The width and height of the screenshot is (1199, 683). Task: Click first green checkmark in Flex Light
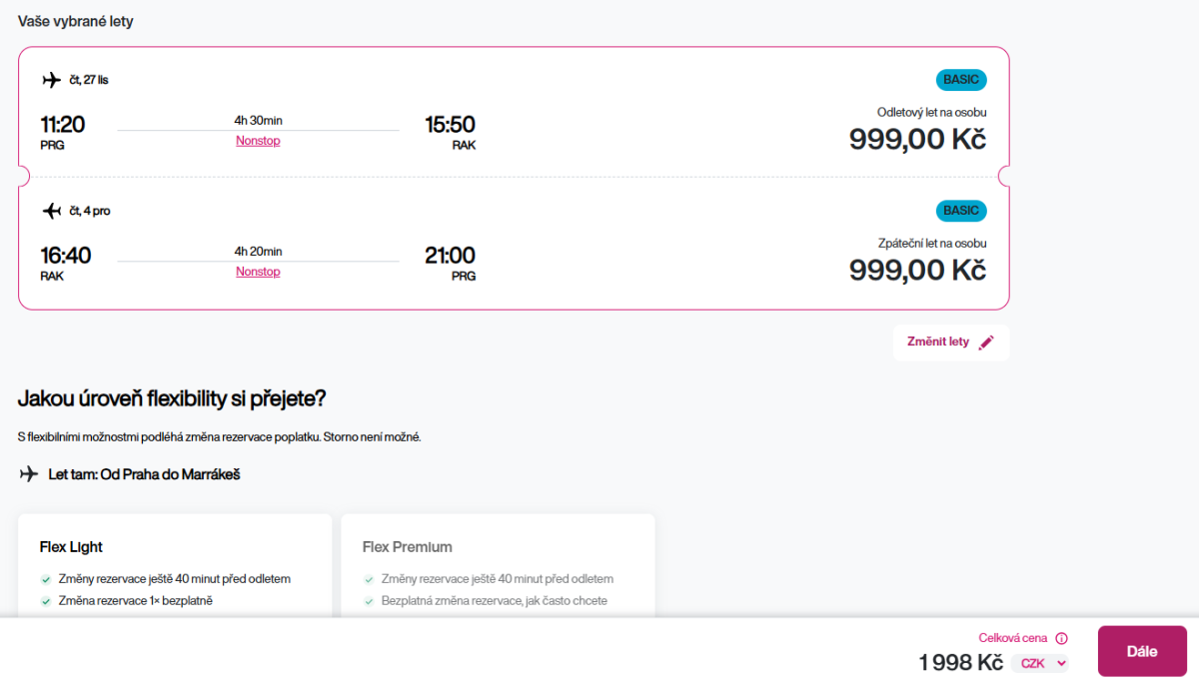46,579
